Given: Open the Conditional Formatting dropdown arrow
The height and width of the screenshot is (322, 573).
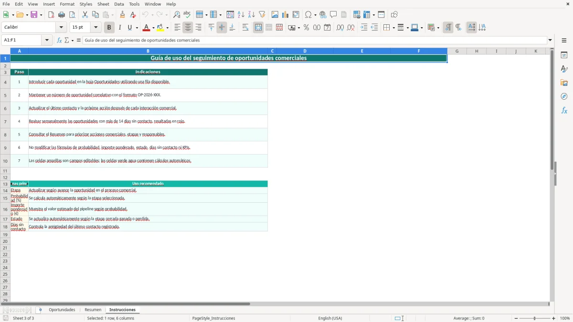Looking at the screenshot, I should (x=438, y=28).
